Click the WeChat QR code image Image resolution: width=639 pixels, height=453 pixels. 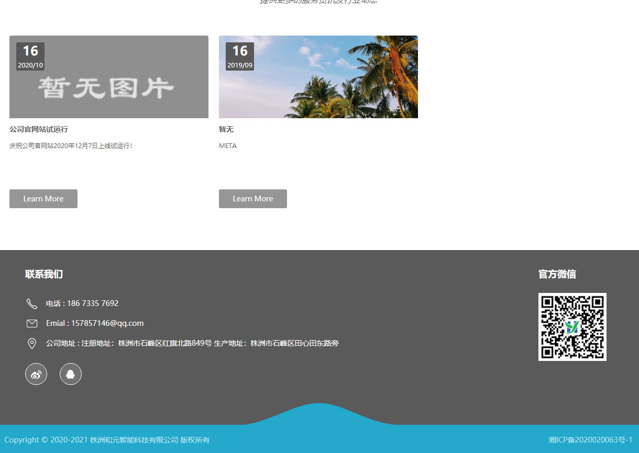572,327
